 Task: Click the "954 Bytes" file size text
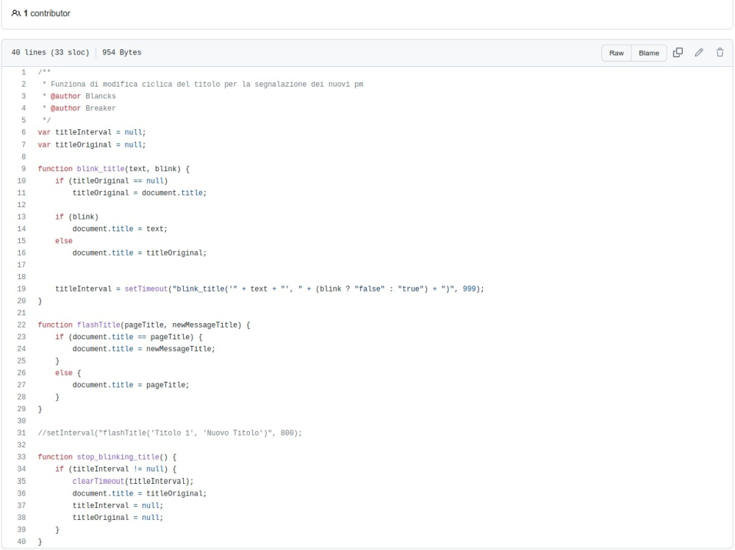pyautogui.click(x=122, y=52)
